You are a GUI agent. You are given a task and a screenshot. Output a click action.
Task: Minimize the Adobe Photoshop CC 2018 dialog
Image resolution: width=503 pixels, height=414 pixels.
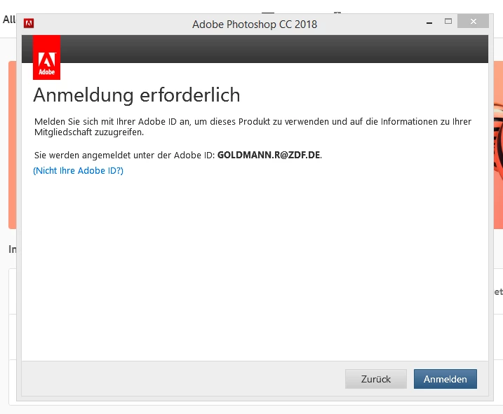(429, 22)
